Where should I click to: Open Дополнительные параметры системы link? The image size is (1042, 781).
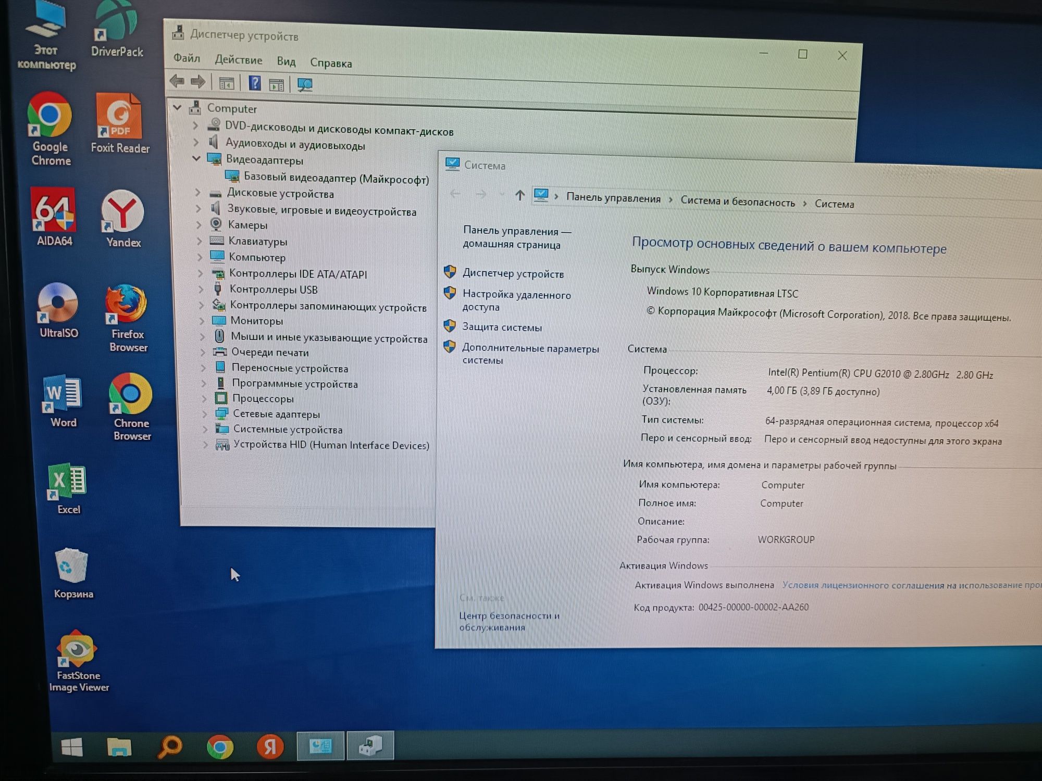[530, 354]
